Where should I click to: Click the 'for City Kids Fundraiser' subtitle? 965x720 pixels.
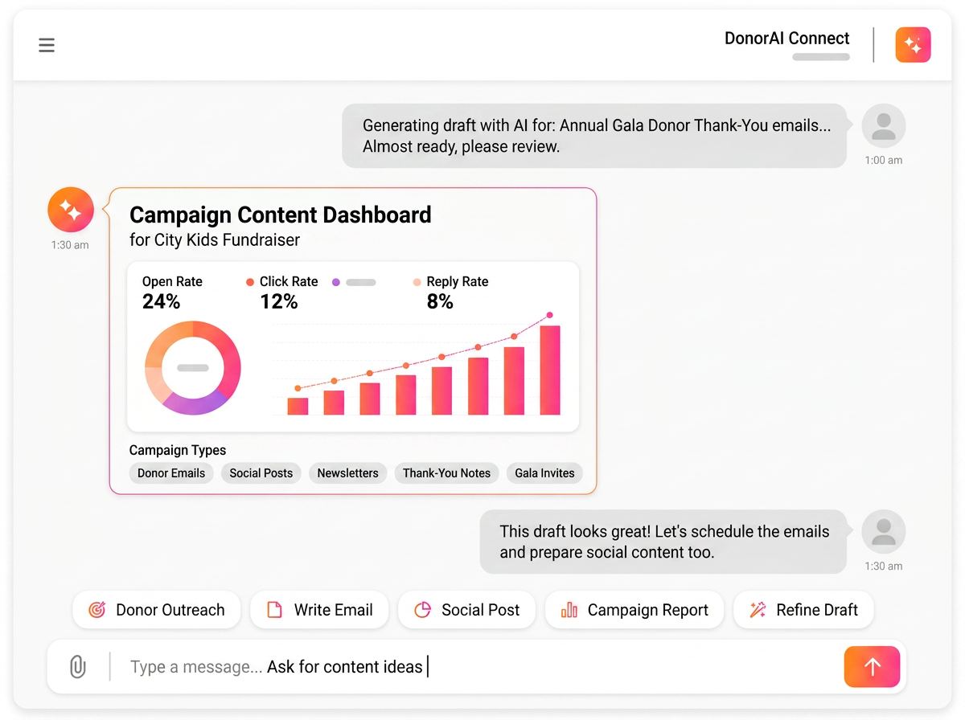point(215,239)
